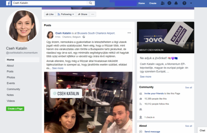Open About in the left sidebar
Screen dimensions: 207x133
click(x=10, y=66)
